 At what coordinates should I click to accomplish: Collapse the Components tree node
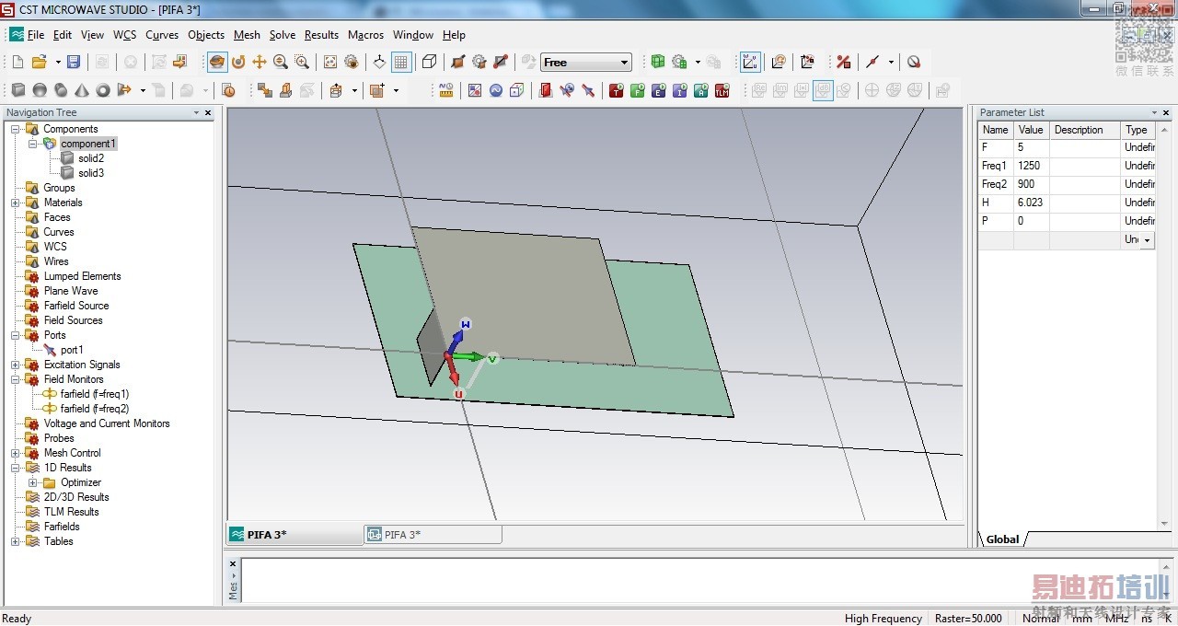pyautogui.click(x=16, y=129)
